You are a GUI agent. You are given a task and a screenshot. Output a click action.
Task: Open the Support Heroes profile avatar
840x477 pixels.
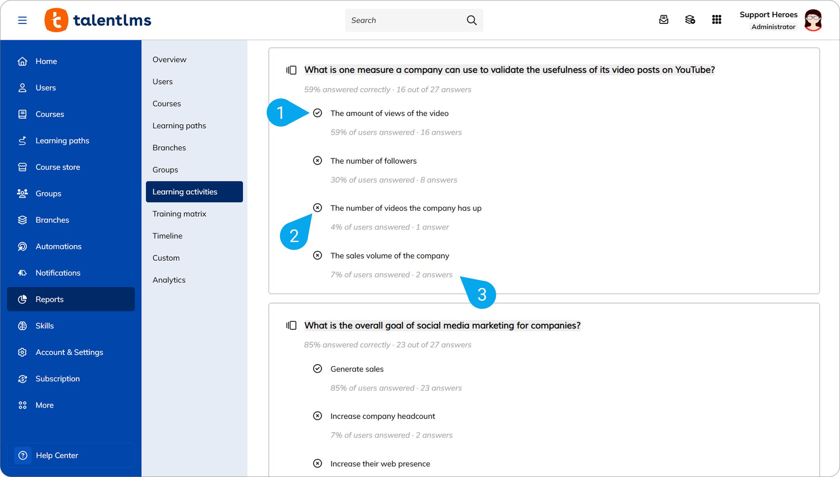click(x=813, y=20)
